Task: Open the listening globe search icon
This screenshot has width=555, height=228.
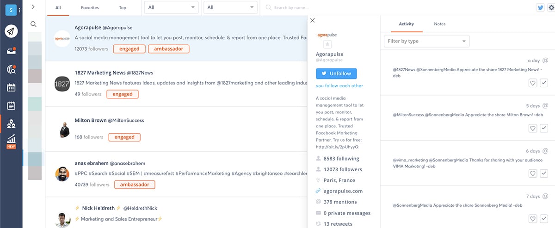Action: click(11, 70)
